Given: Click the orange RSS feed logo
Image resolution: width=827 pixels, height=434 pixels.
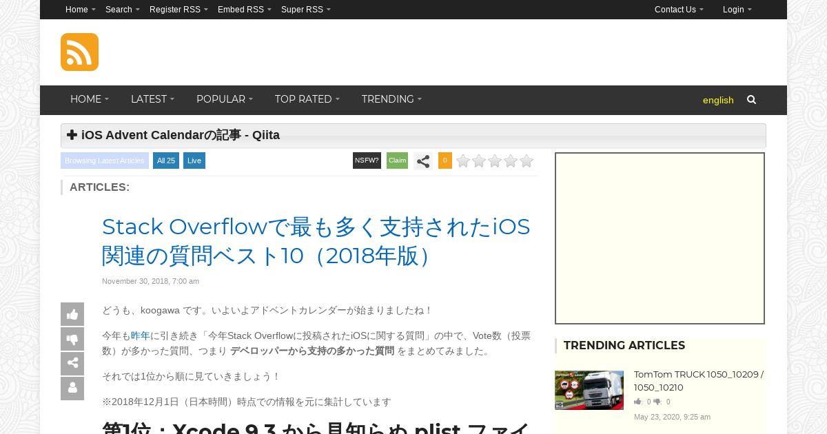Looking at the screenshot, I should click(x=79, y=52).
